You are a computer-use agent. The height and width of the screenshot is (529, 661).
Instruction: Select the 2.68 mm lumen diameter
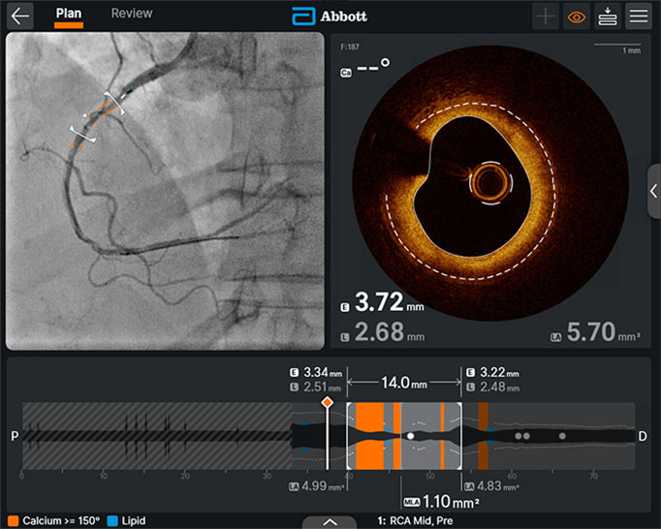pyautogui.click(x=389, y=331)
